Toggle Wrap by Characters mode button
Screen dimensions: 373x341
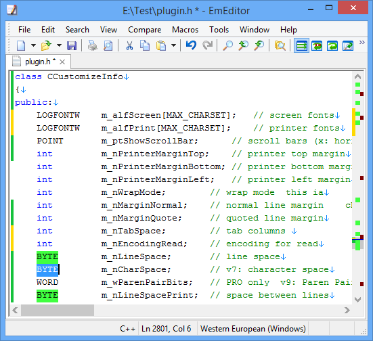pyautogui.click(x=317, y=45)
